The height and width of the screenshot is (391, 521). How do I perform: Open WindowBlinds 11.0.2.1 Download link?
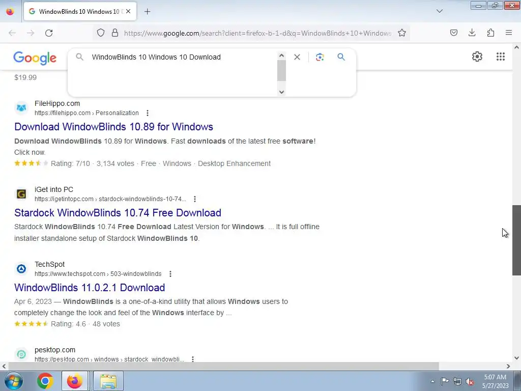[x=90, y=288]
